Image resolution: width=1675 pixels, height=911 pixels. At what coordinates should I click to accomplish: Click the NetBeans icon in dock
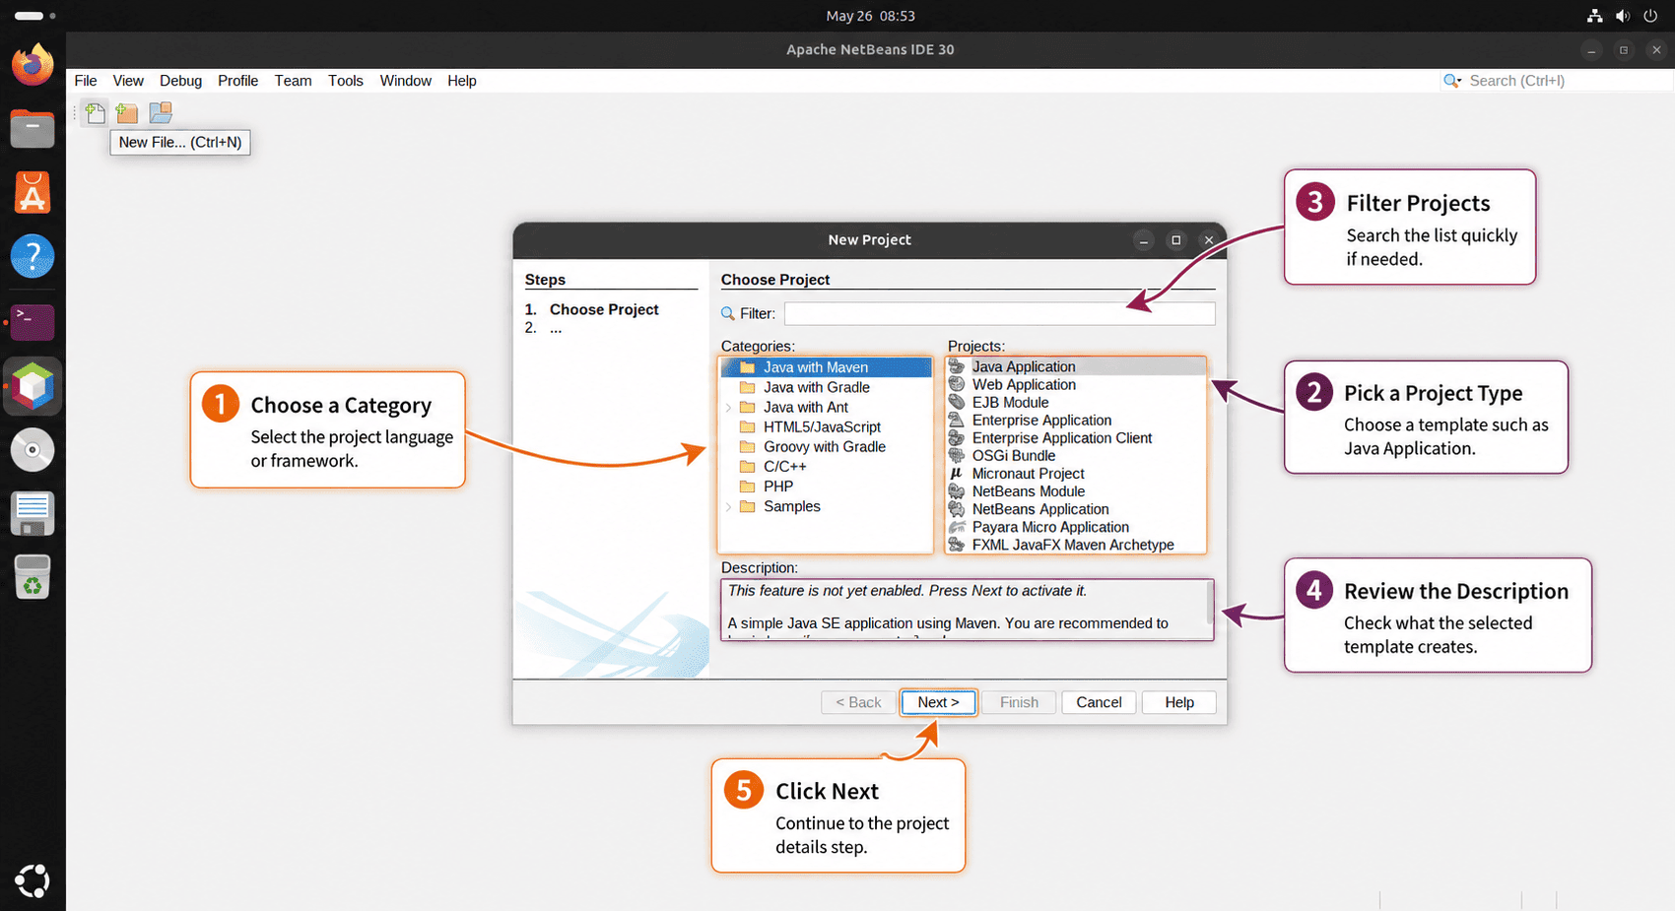[x=33, y=386]
